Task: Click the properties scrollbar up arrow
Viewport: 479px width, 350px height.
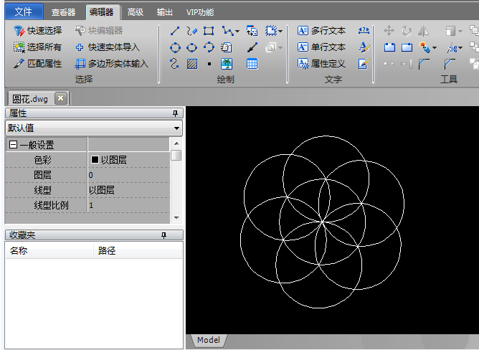Action: click(176, 143)
